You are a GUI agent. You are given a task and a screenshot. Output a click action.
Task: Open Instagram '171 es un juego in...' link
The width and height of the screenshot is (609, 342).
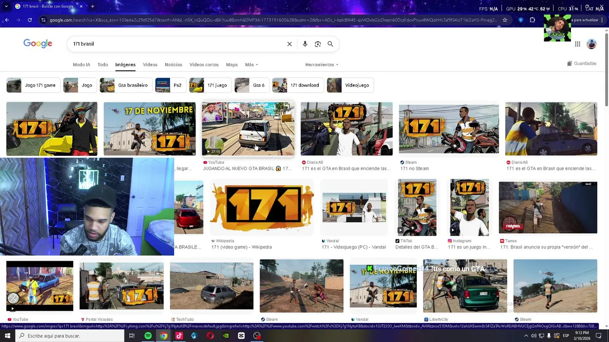(469, 247)
